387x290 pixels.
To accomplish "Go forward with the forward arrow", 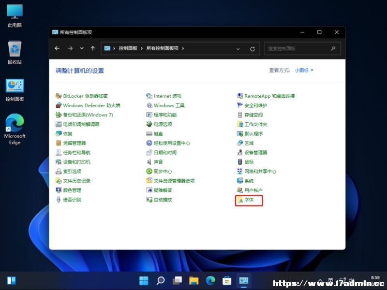I will pyautogui.click(x=70, y=48).
